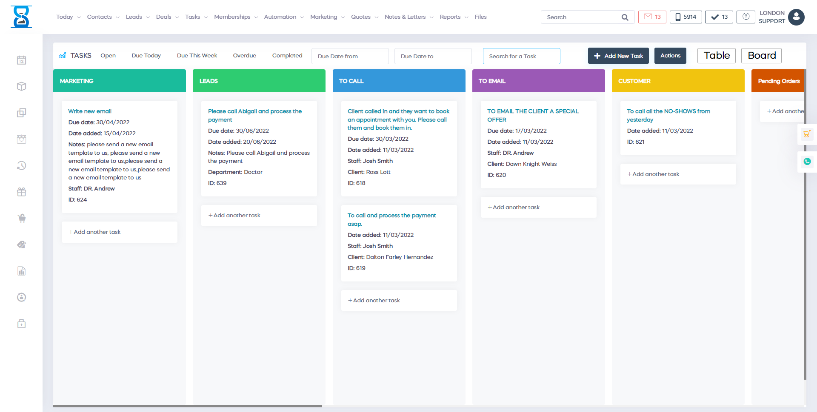Open the help question mark icon
The height and width of the screenshot is (412, 817).
tap(746, 17)
